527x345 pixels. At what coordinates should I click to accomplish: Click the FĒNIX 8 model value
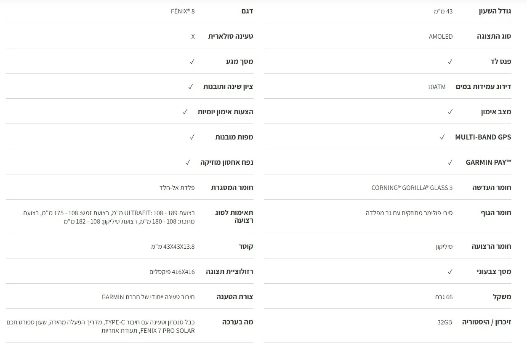[183, 11]
